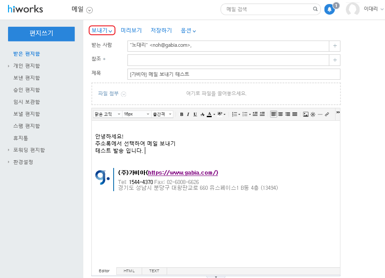Insert a hyperlink with the link icon
The height and width of the screenshot is (278, 385).
[327, 114]
